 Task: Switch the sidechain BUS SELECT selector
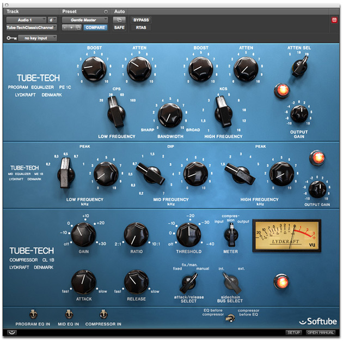(231, 283)
